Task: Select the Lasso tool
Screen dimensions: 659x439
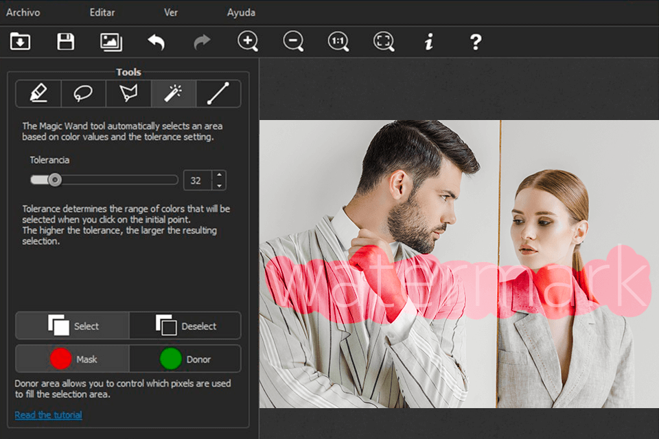Action: (x=84, y=94)
